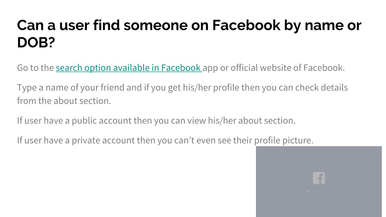The image size is (386, 217).
Task: Click the Facebook logo in the gray panel
Action: click(x=319, y=178)
